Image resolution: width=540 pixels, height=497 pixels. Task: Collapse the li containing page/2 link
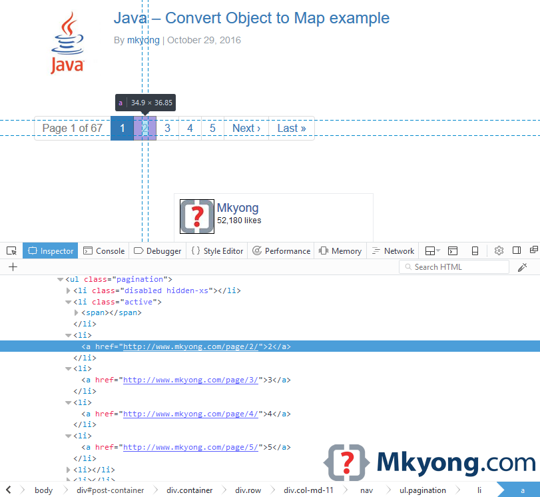pyautogui.click(x=68, y=335)
